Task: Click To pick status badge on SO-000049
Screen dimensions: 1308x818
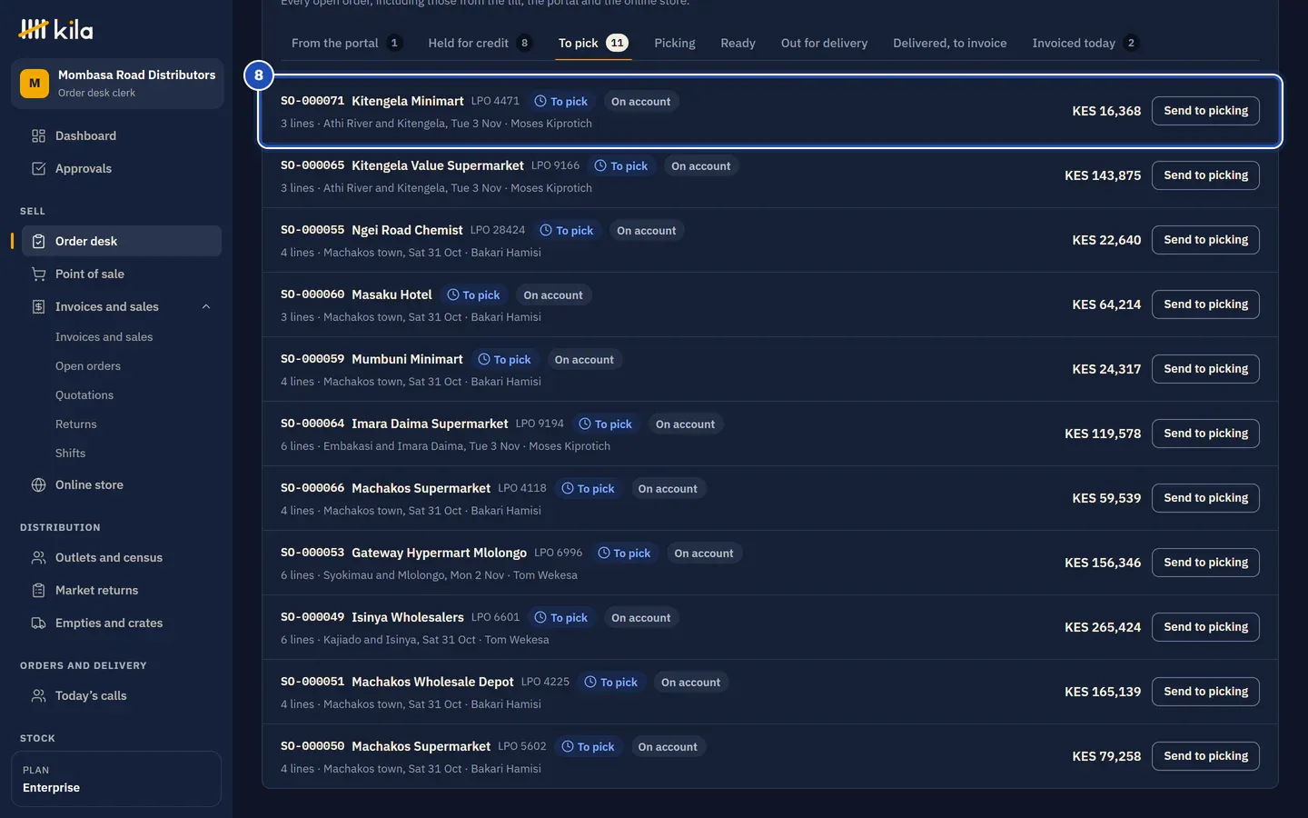Action: [561, 618]
